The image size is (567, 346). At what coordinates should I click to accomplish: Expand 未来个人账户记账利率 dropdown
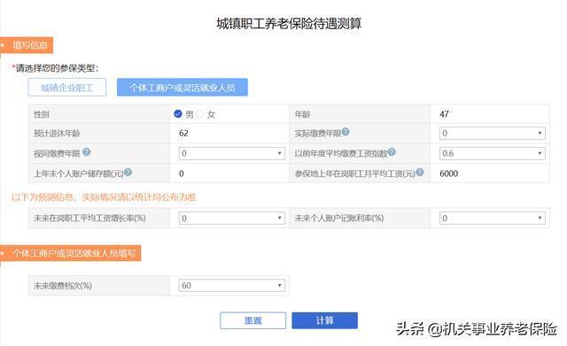(493, 219)
